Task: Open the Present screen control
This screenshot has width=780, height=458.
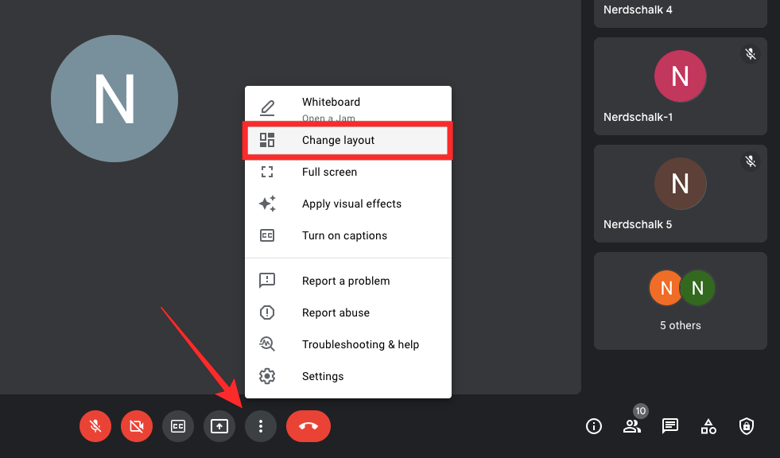Action: click(x=219, y=426)
